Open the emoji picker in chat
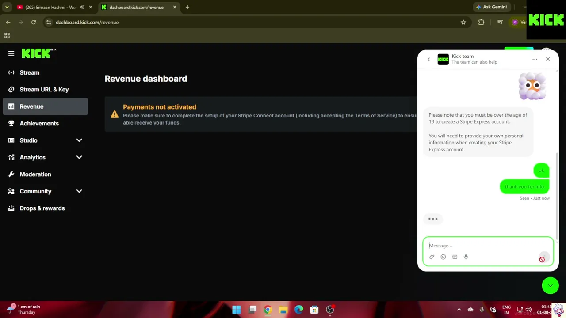 [443, 257]
